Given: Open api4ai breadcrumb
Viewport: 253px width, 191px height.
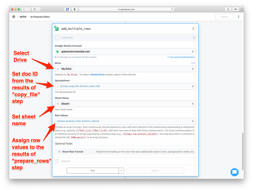Looking at the screenshot, I should [23, 17].
